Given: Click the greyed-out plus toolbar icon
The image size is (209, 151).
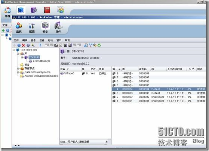Looking at the screenshot, I should [15, 45].
